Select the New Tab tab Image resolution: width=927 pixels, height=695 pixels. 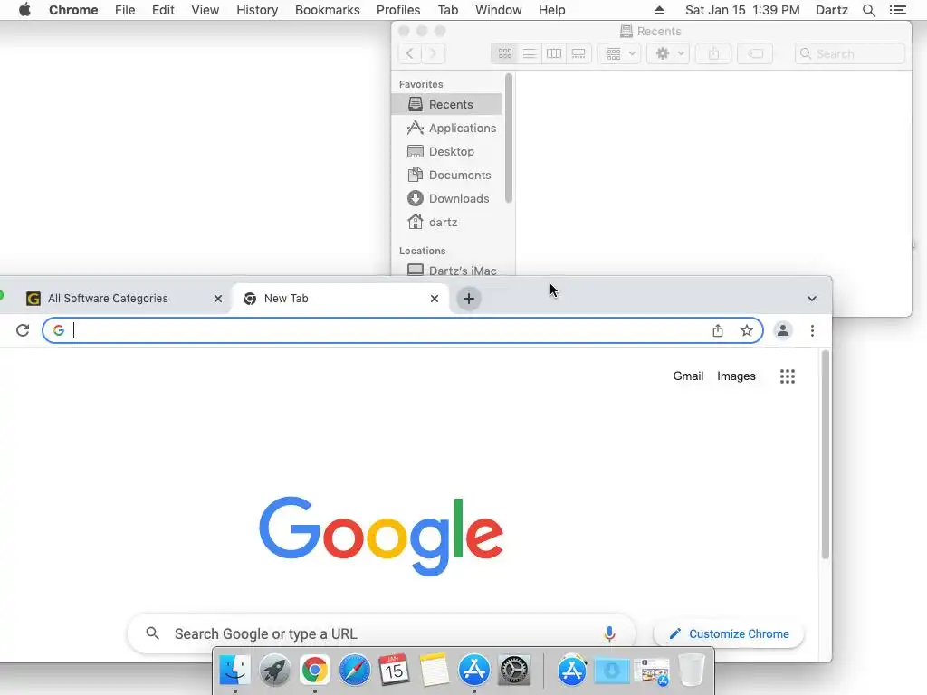340,299
